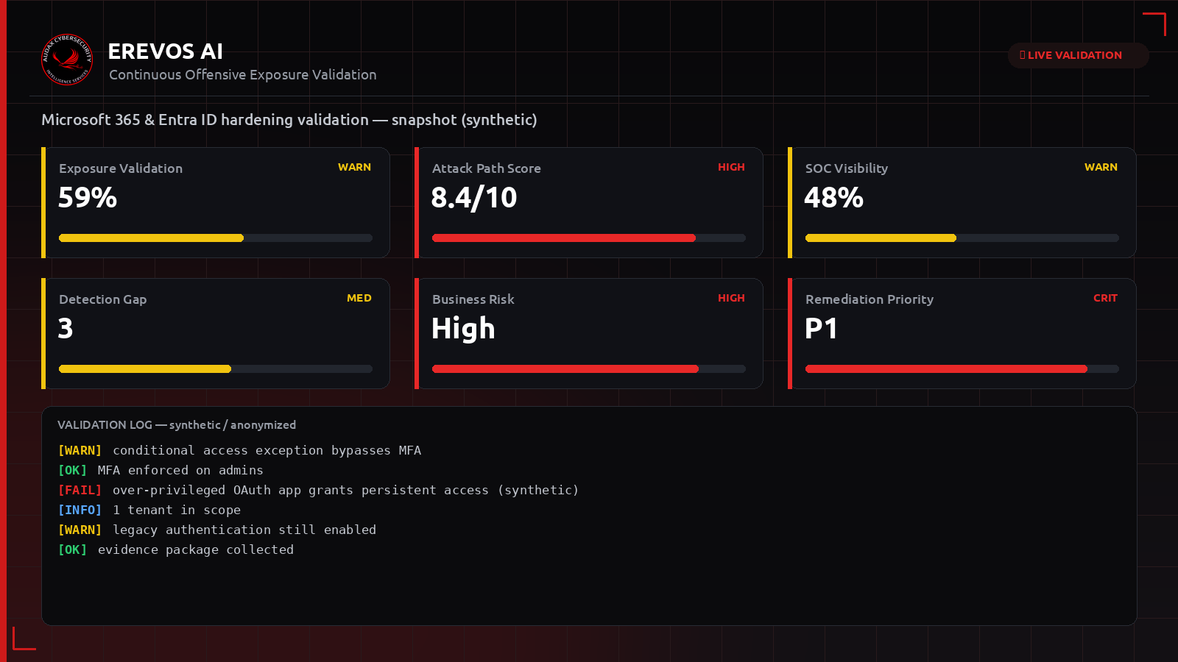Select the evidence package collected log line
Image resolution: width=1178 pixels, height=662 pixels.
tap(176, 549)
